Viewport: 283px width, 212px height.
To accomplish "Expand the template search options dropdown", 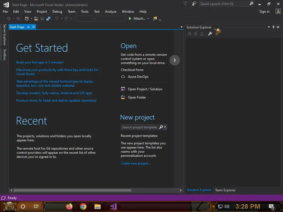I will [x=165, y=127].
